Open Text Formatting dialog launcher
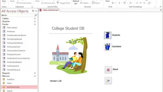Screen dimensions: 163x92 click(155, 7)
